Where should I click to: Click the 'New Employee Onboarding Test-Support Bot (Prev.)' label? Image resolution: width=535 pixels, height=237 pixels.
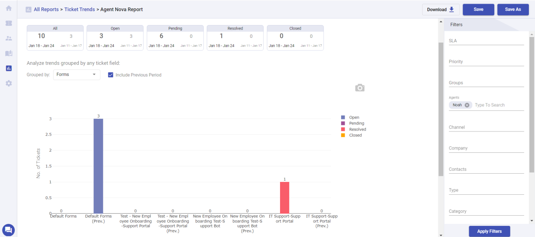(x=247, y=223)
